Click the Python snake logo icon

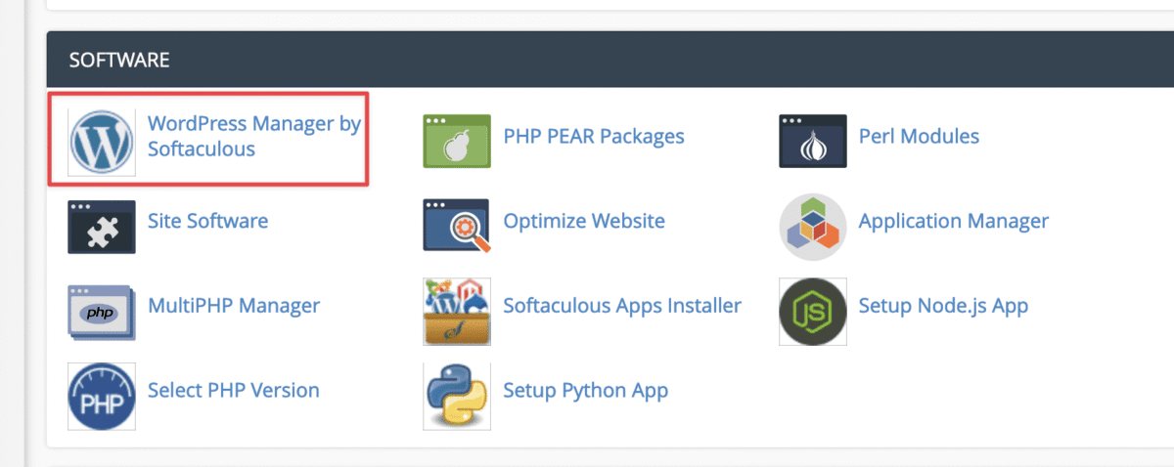point(456,396)
